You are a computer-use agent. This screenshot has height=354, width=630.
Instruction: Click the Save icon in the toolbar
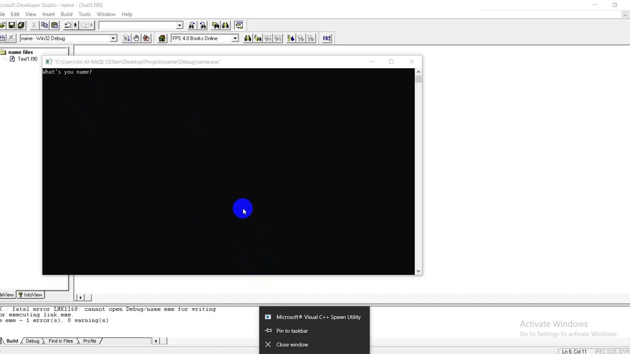tap(11, 25)
